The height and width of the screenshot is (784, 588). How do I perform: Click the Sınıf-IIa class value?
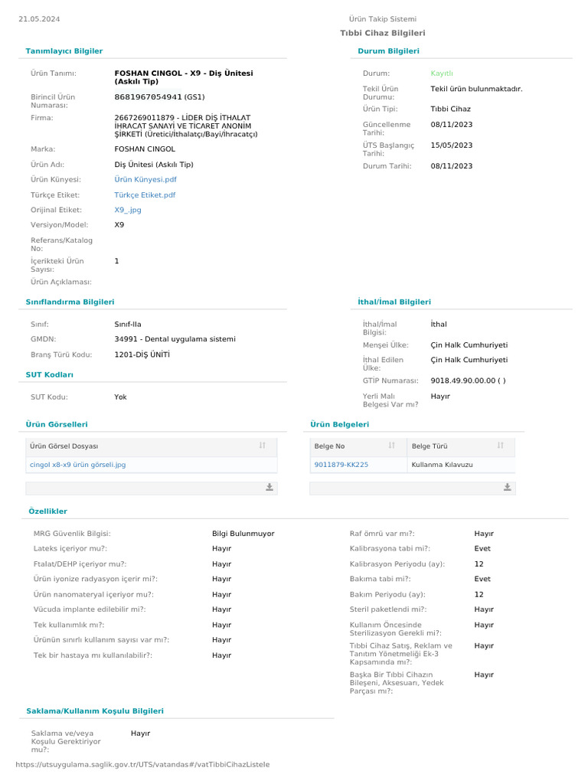128,324
